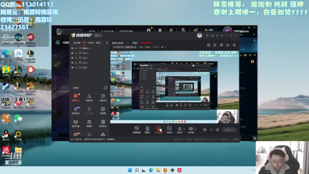Add a new scene with plus button

coord(107,43)
